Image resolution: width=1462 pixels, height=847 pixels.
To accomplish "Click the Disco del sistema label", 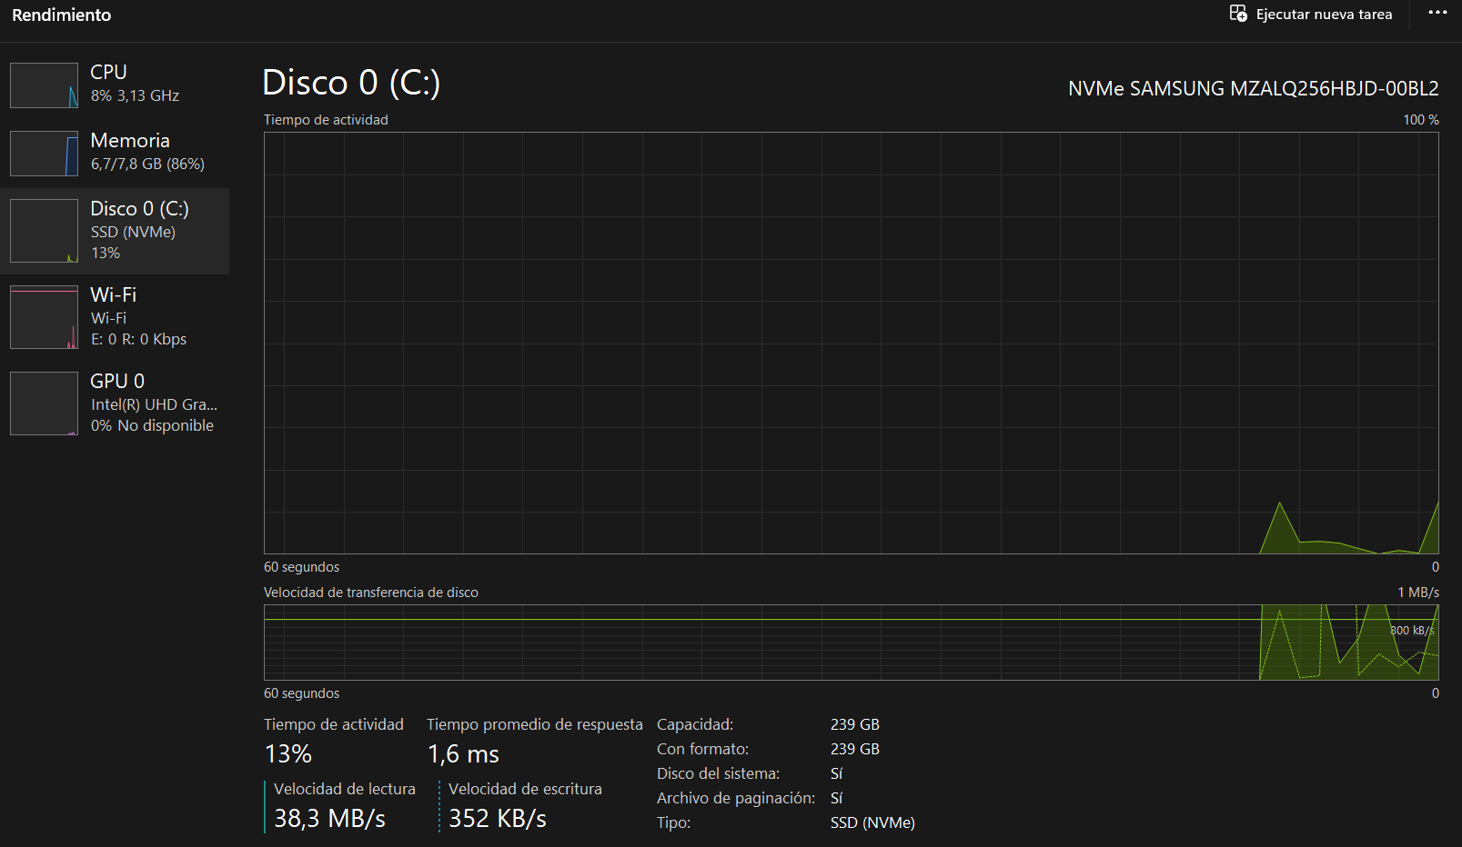I will click(719, 773).
